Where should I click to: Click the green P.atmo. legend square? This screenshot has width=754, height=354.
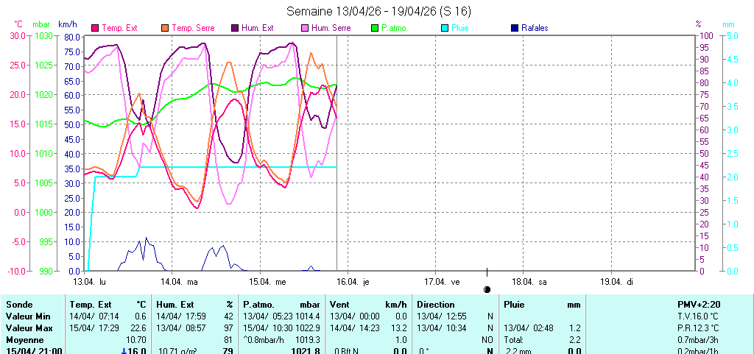point(375,28)
